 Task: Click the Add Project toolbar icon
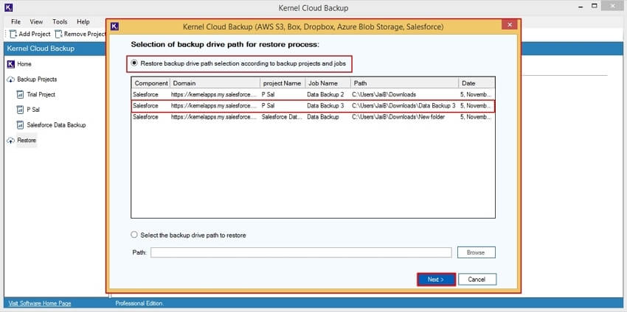[13, 34]
